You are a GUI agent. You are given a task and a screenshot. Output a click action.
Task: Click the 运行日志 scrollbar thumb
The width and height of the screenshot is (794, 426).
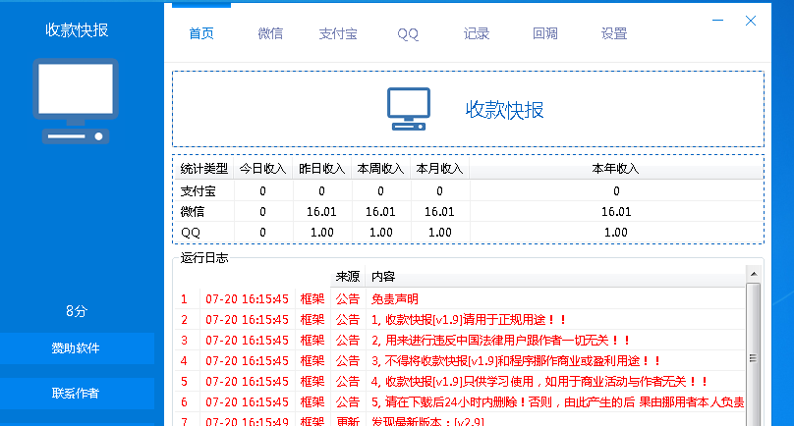[754, 357]
